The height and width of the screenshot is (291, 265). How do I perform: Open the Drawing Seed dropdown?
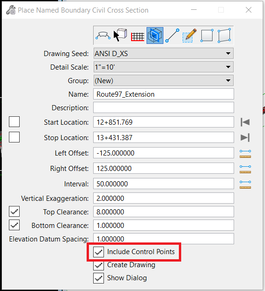[163, 53]
